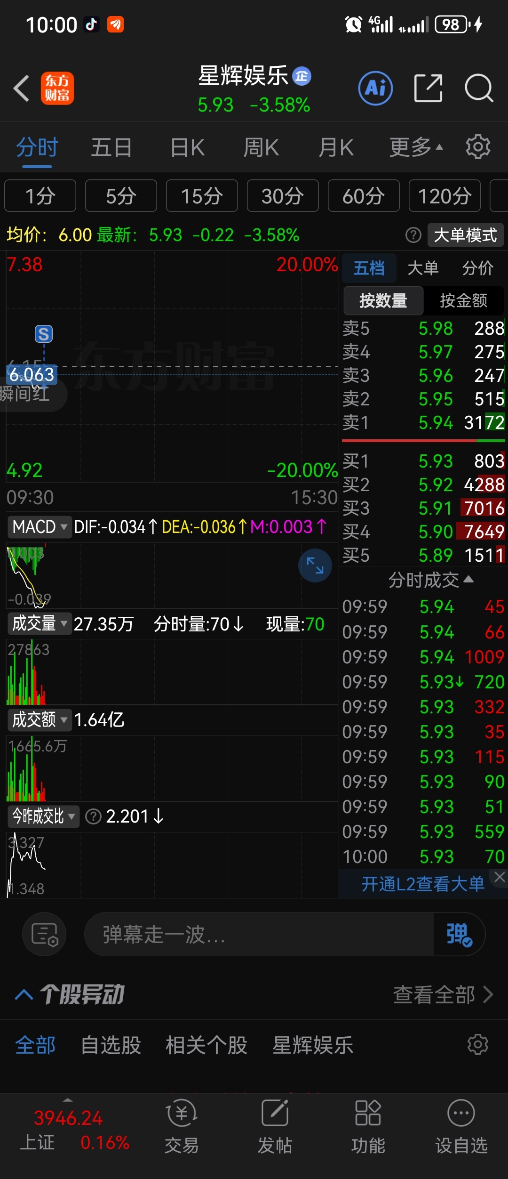Tap 开通L2查看大单 link
508x1179 pixels.
point(422,883)
